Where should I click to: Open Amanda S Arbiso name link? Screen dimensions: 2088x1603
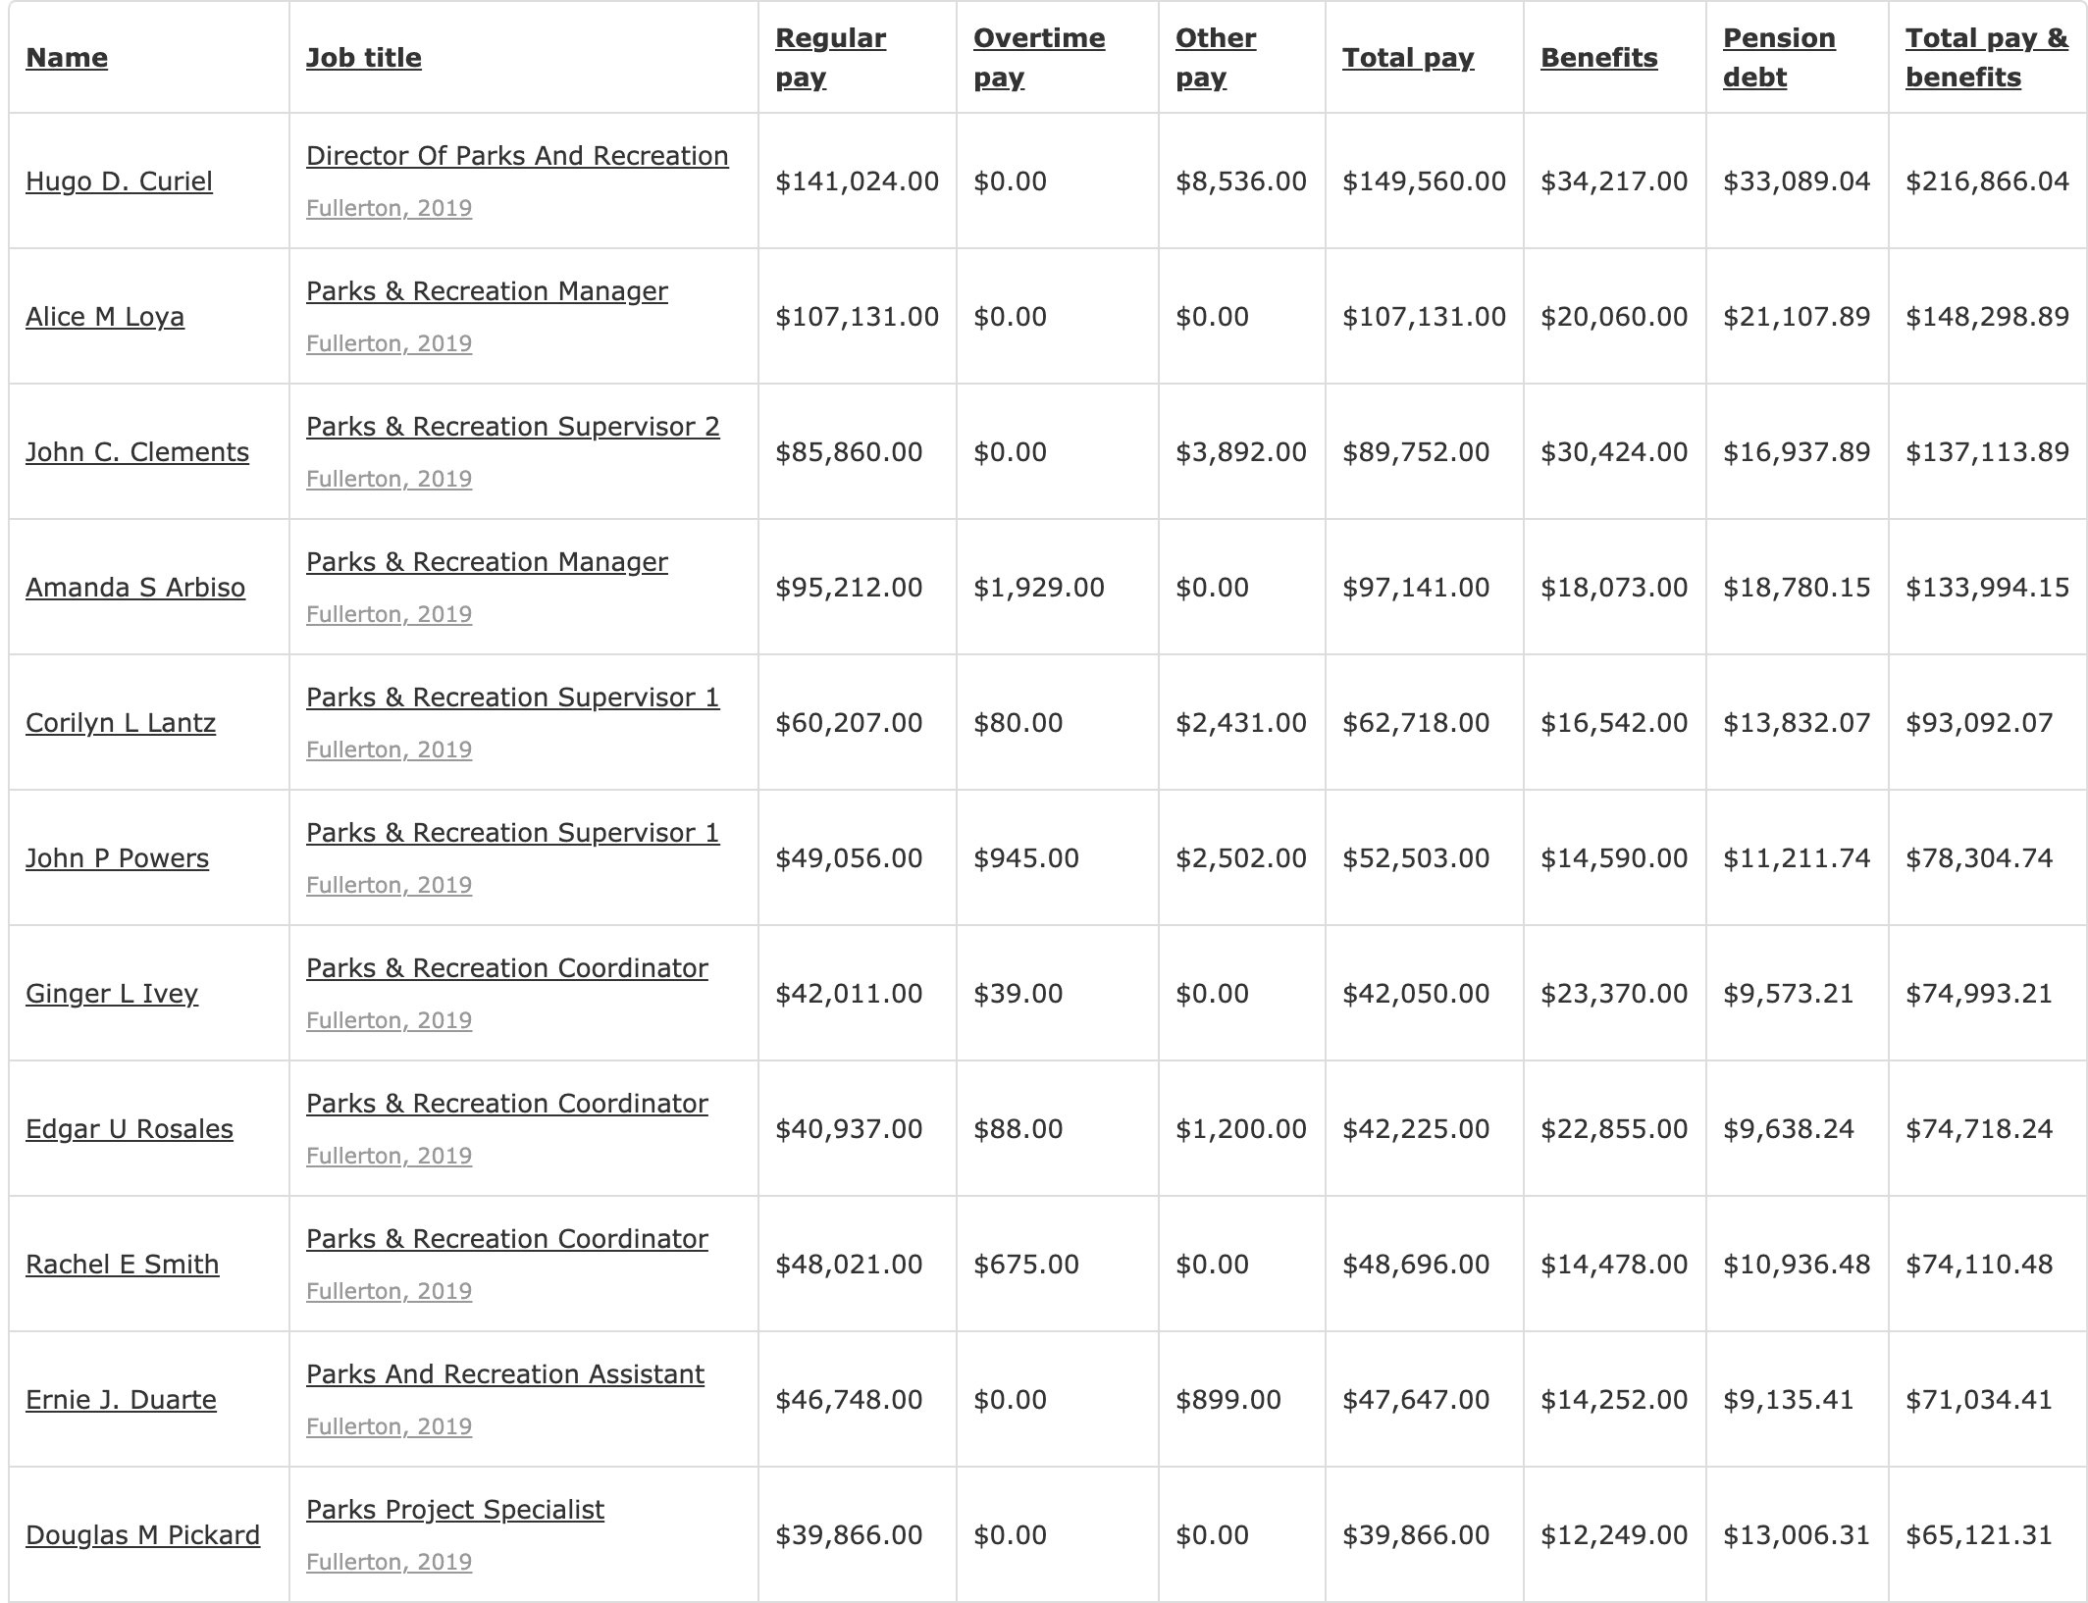[135, 588]
